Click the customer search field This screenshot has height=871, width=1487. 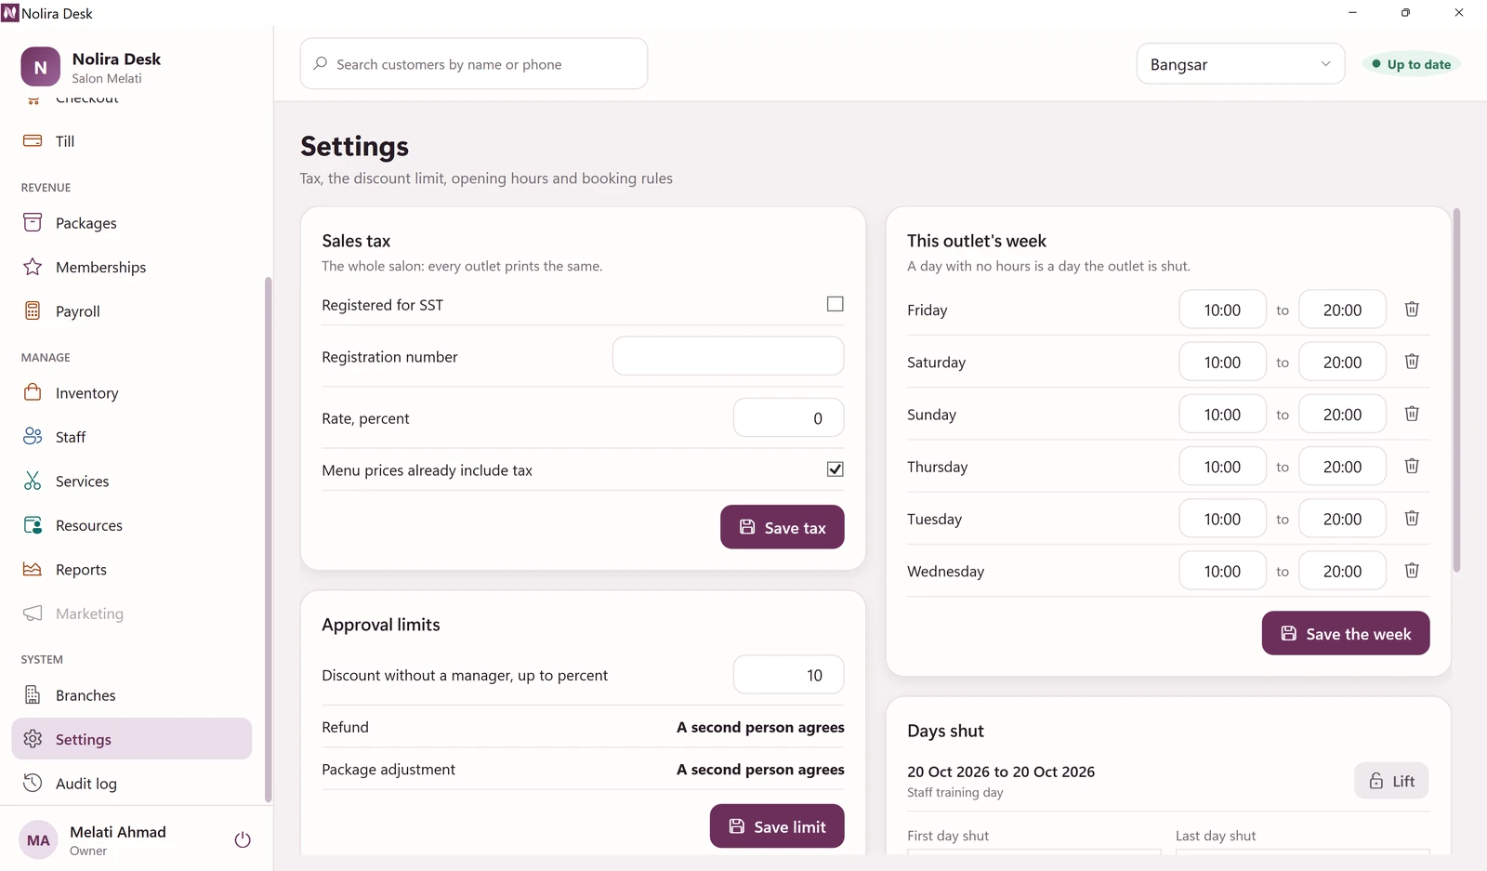474,64
